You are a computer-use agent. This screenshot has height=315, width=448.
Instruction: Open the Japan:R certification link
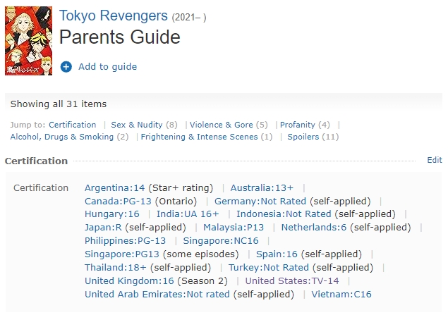(103, 228)
